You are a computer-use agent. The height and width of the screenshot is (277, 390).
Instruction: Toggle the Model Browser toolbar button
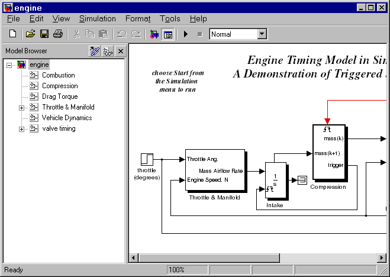[x=167, y=34]
